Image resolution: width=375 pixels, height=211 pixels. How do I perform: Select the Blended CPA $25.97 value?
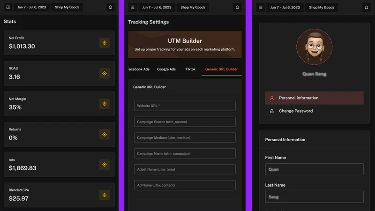[18, 198]
